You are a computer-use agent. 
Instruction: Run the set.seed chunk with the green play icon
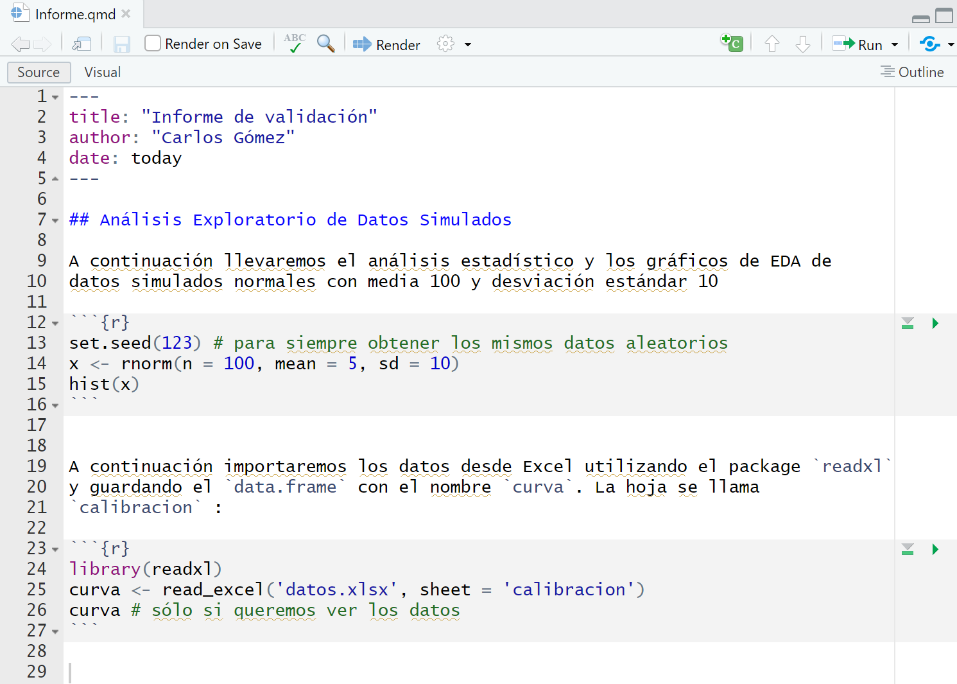pyautogui.click(x=935, y=323)
